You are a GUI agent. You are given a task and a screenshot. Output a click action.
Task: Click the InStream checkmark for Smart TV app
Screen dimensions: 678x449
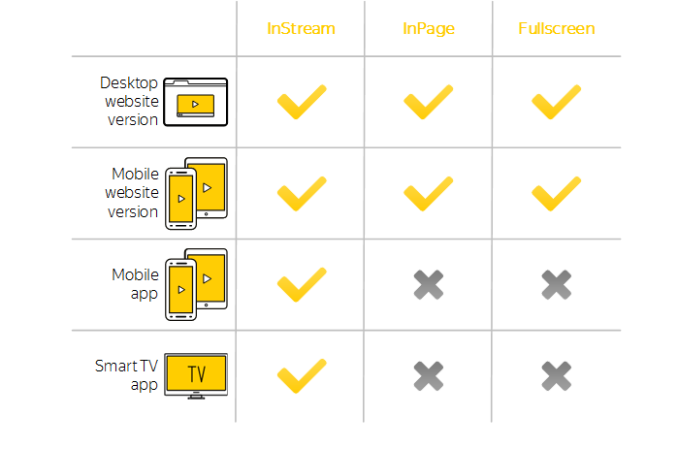click(302, 376)
